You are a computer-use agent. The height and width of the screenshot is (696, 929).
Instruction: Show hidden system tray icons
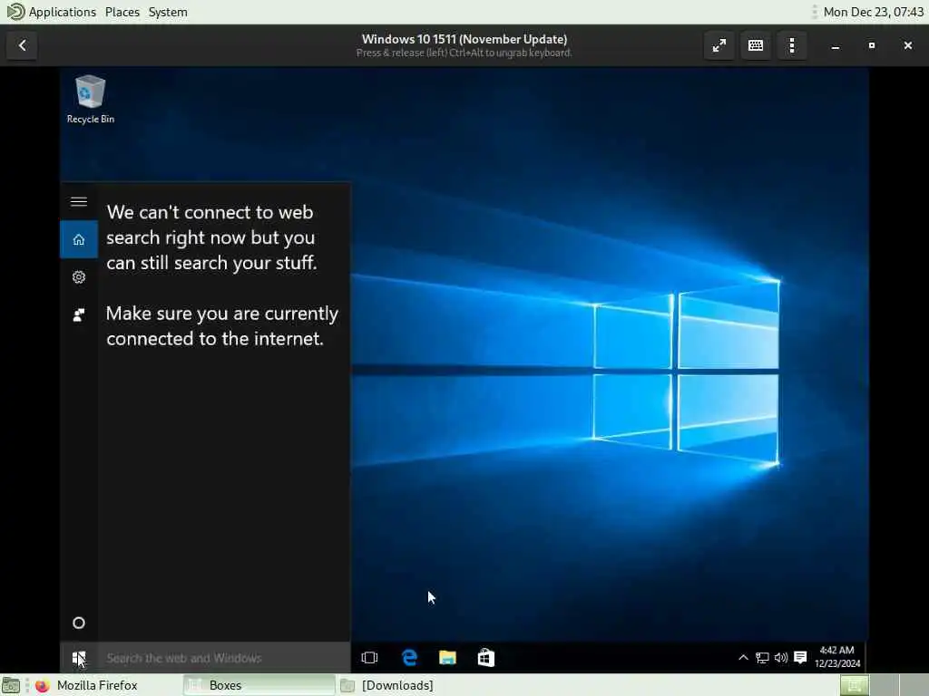[x=743, y=657]
